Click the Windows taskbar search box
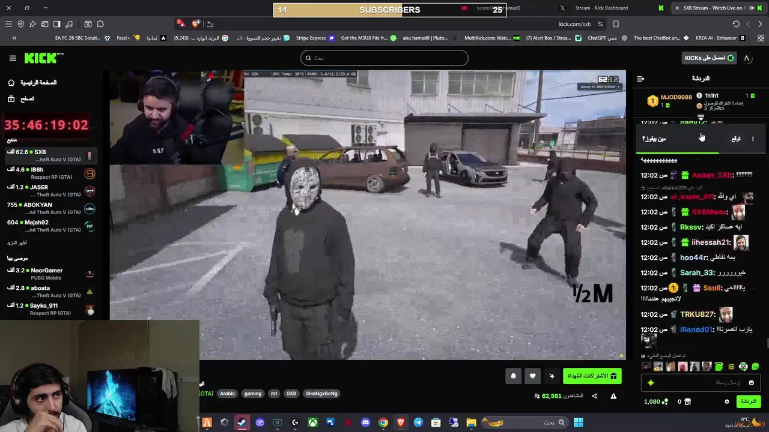 pos(524,422)
